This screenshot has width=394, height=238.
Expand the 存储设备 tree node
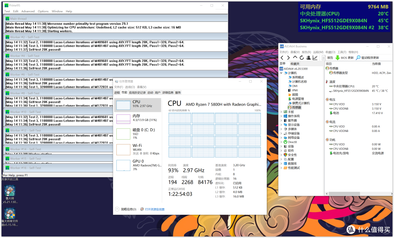pyautogui.click(x=281, y=133)
